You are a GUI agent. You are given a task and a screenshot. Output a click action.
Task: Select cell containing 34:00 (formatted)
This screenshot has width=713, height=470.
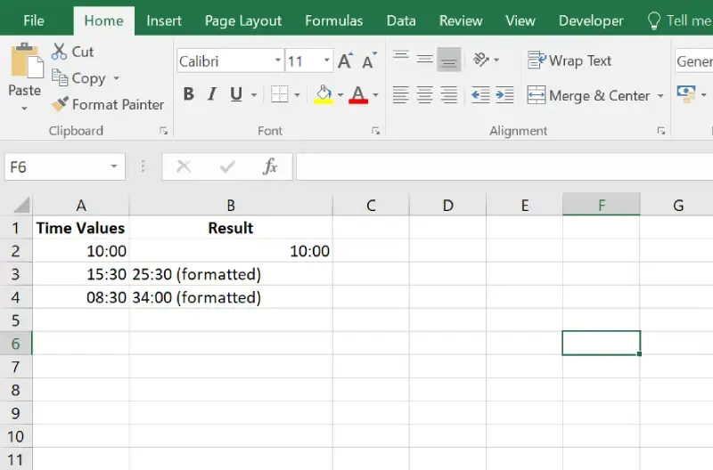(231, 297)
